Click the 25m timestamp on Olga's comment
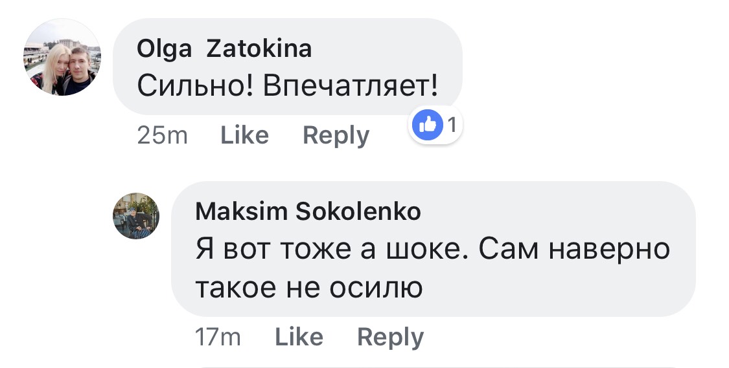 pyautogui.click(x=162, y=135)
